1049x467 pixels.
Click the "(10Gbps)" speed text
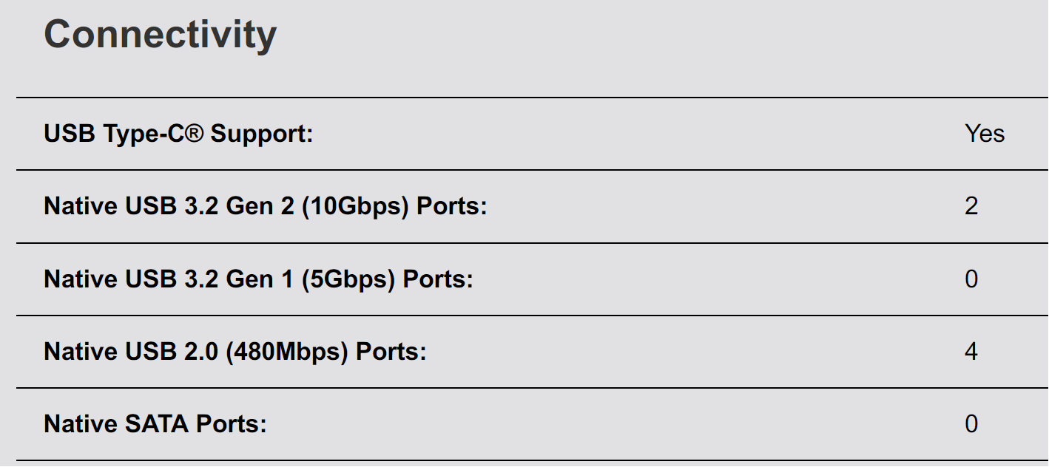tap(355, 206)
